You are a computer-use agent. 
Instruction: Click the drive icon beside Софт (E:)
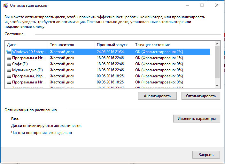pyautogui.click(x=9, y=64)
